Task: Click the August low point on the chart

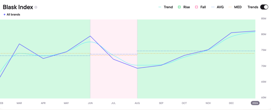Action: 137,68
